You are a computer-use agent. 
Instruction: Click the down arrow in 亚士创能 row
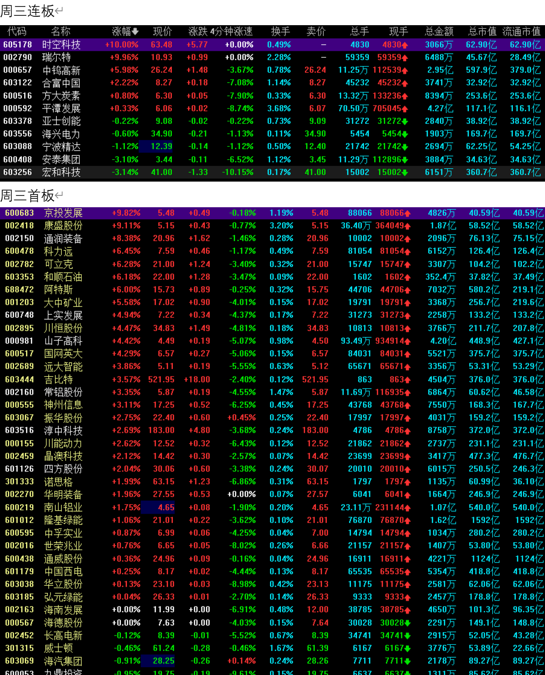point(405,121)
